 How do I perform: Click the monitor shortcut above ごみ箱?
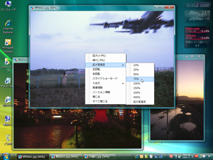[8, 121]
